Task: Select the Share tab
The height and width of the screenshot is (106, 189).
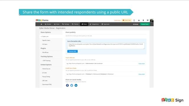Action: pyautogui.click(x=84, y=24)
